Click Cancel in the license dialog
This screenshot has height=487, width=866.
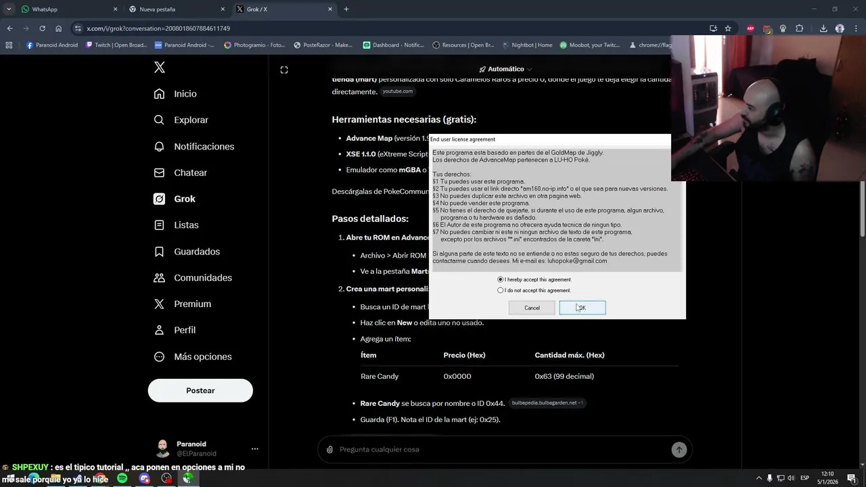[532, 308]
